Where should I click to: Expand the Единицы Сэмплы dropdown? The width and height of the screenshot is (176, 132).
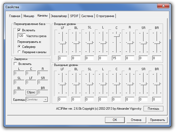coord(45,99)
